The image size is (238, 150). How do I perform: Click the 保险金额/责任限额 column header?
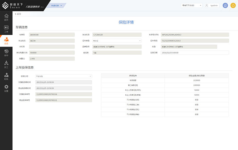pos(196,75)
